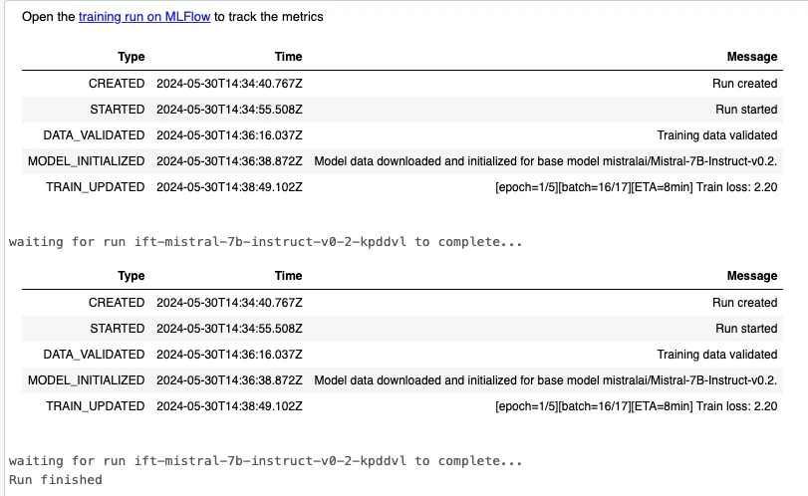Viewport: 808px width, 496px height.
Task: Select the Message header in the first table
Action: pyautogui.click(x=752, y=57)
